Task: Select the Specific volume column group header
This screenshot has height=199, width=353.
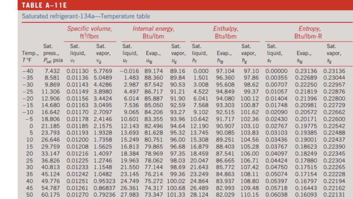Action: (90, 32)
